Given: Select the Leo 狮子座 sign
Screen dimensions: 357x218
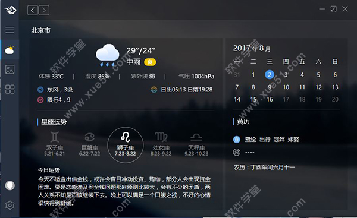Looking at the screenshot, I should tap(125, 145).
